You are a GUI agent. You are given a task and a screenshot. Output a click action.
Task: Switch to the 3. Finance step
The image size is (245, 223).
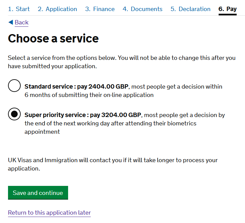(x=100, y=9)
